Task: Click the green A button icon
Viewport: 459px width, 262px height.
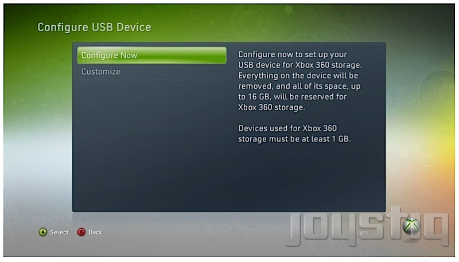Action: [x=43, y=232]
